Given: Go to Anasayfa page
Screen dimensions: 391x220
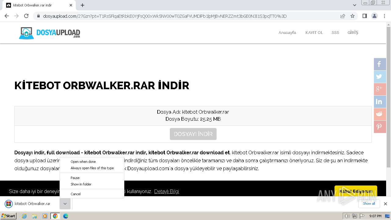Looking at the screenshot, I should pos(287,32).
